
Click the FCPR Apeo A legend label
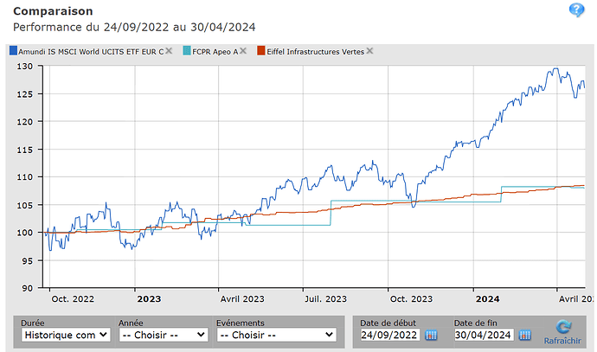(215, 52)
